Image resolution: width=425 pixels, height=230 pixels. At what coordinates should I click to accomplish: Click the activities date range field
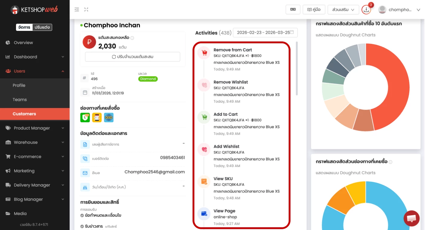tap(265, 32)
